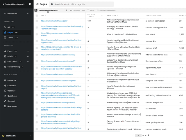Click the page number input box

(x=138, y=135)
